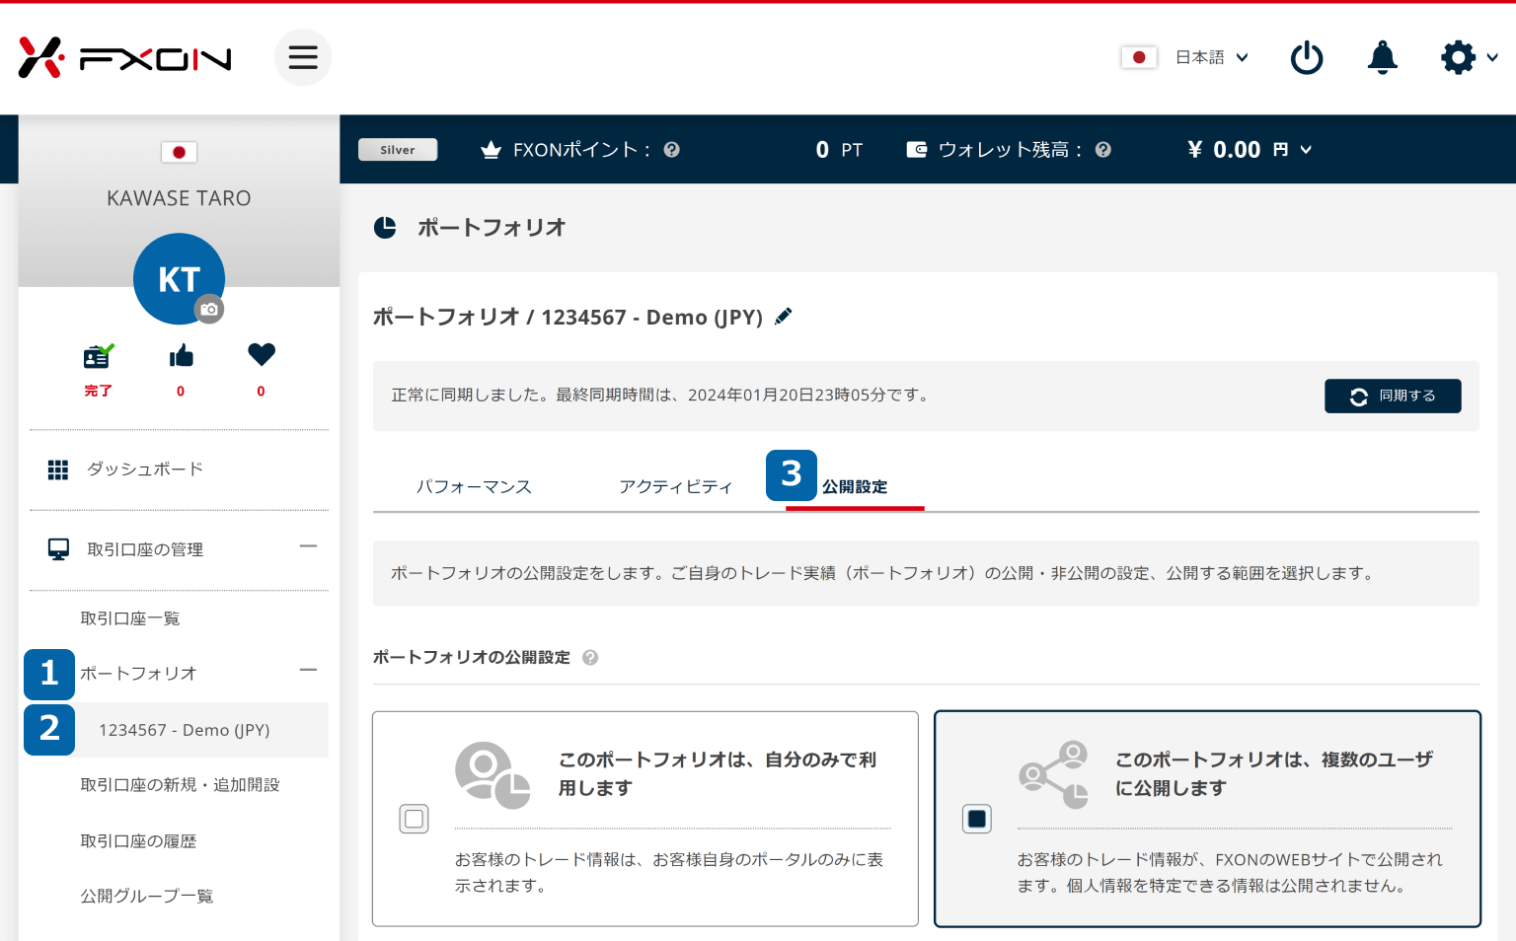
Task: Edit portfolio name with pencil icon
Action: coord(784,317)
